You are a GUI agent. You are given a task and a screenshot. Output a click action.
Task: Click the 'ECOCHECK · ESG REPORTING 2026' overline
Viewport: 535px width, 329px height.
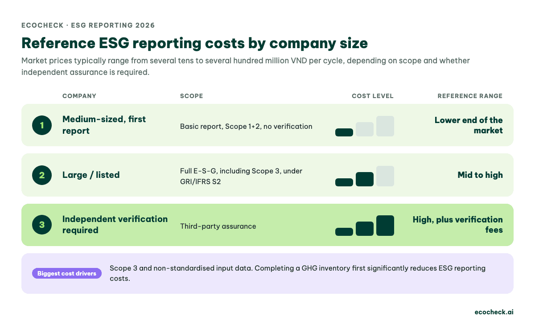[88, 25]
